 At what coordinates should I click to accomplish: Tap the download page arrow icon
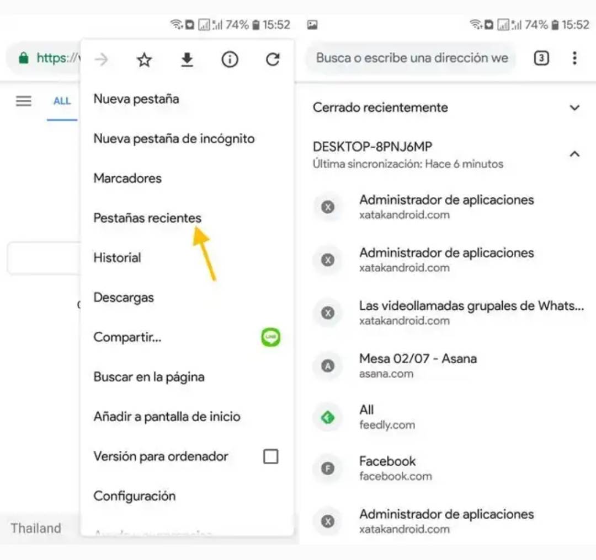coord(187,60)
